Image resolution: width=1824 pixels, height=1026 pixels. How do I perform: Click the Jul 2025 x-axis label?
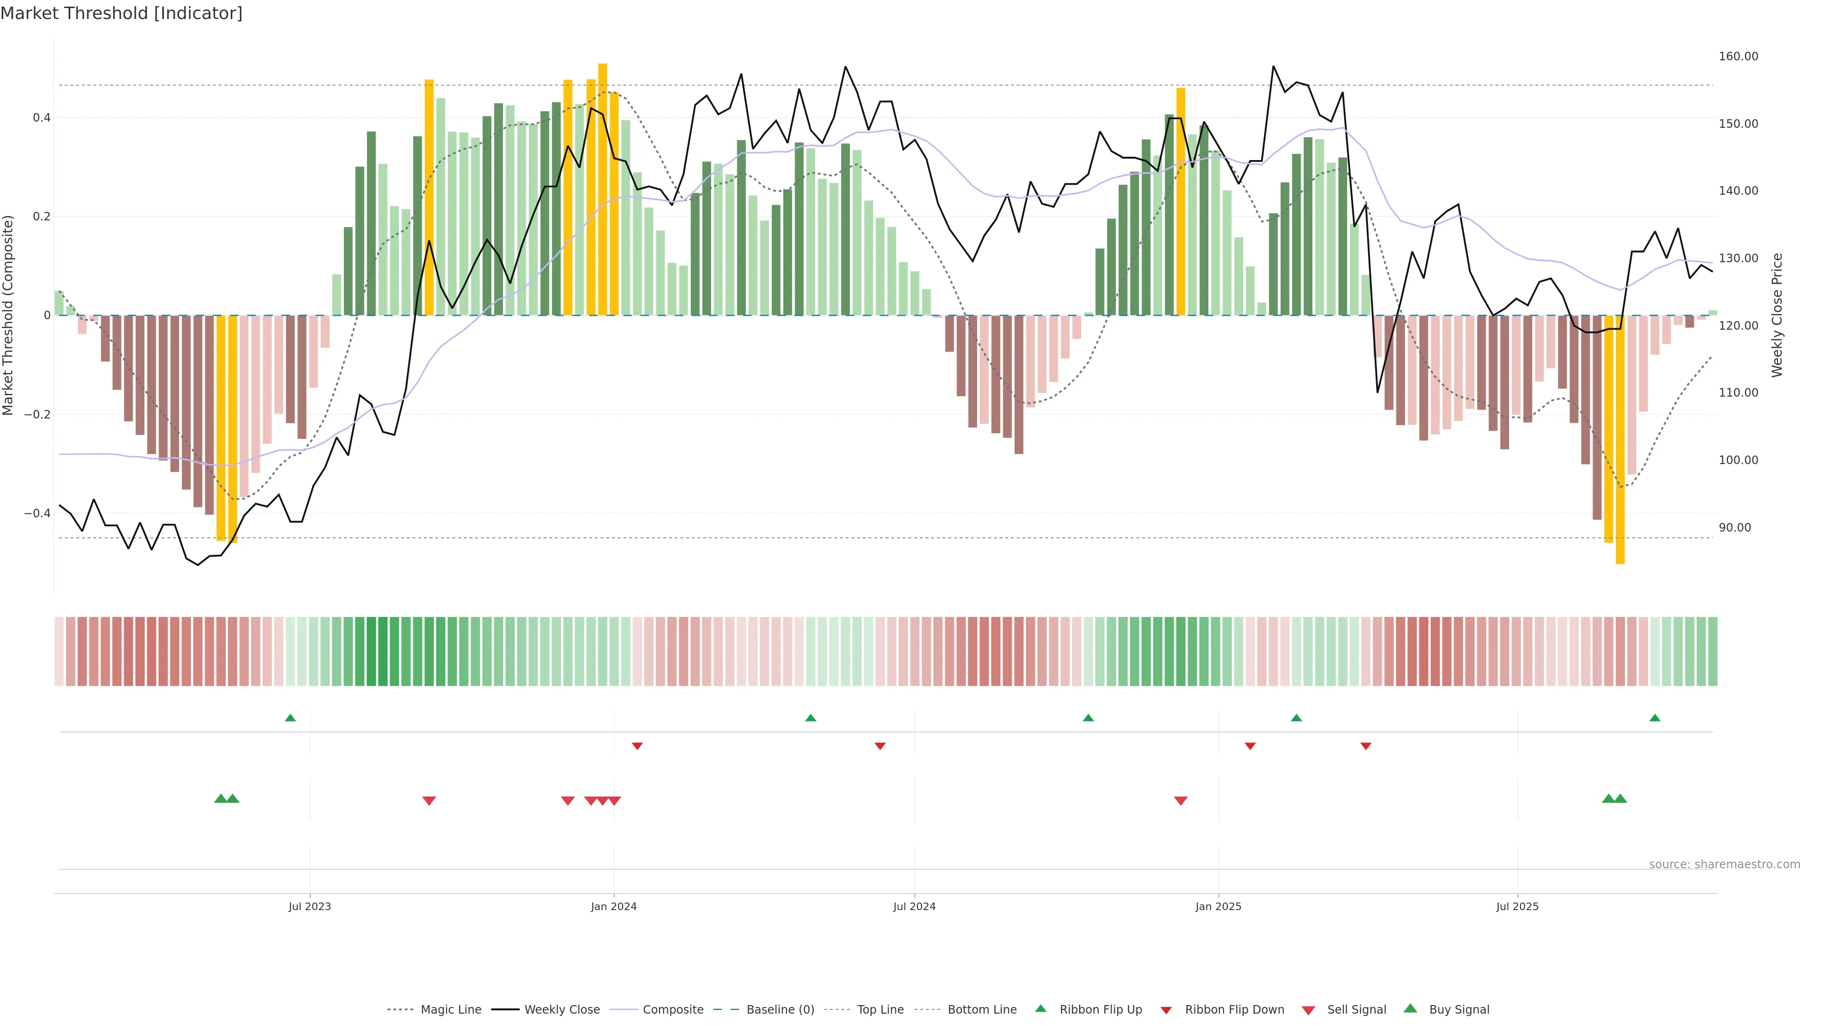click(x=1518, y=906)
